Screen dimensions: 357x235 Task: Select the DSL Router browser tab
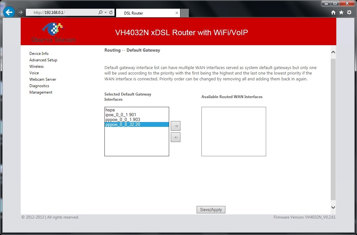click(x=148, y=13)
